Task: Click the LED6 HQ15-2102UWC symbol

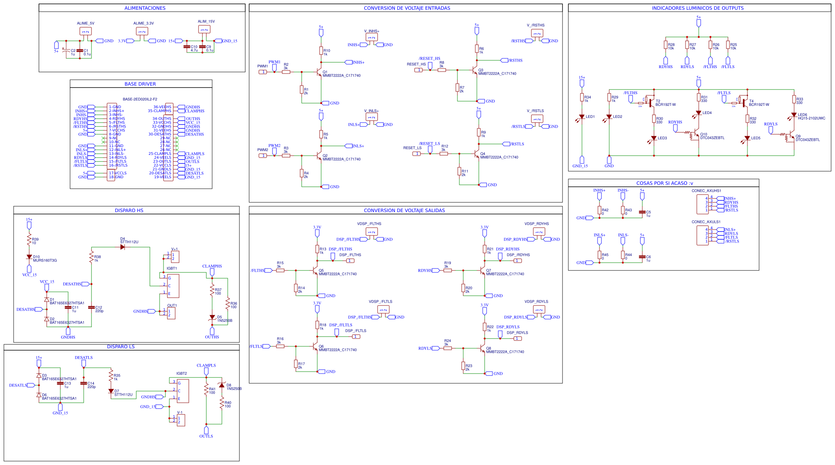Action: [794, 115]
